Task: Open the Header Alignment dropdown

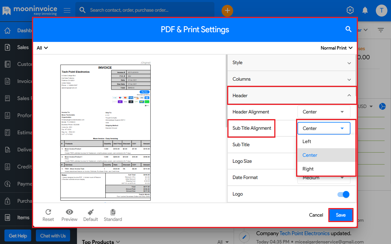Action: click(324, 112)
